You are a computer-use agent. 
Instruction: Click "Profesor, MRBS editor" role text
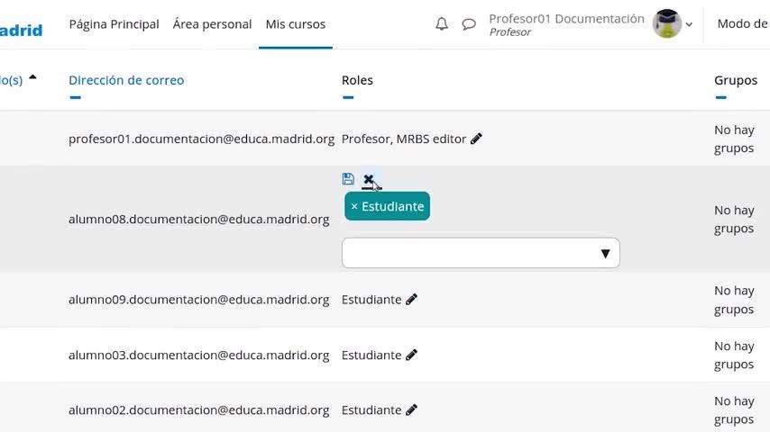[x=404, y=139]
